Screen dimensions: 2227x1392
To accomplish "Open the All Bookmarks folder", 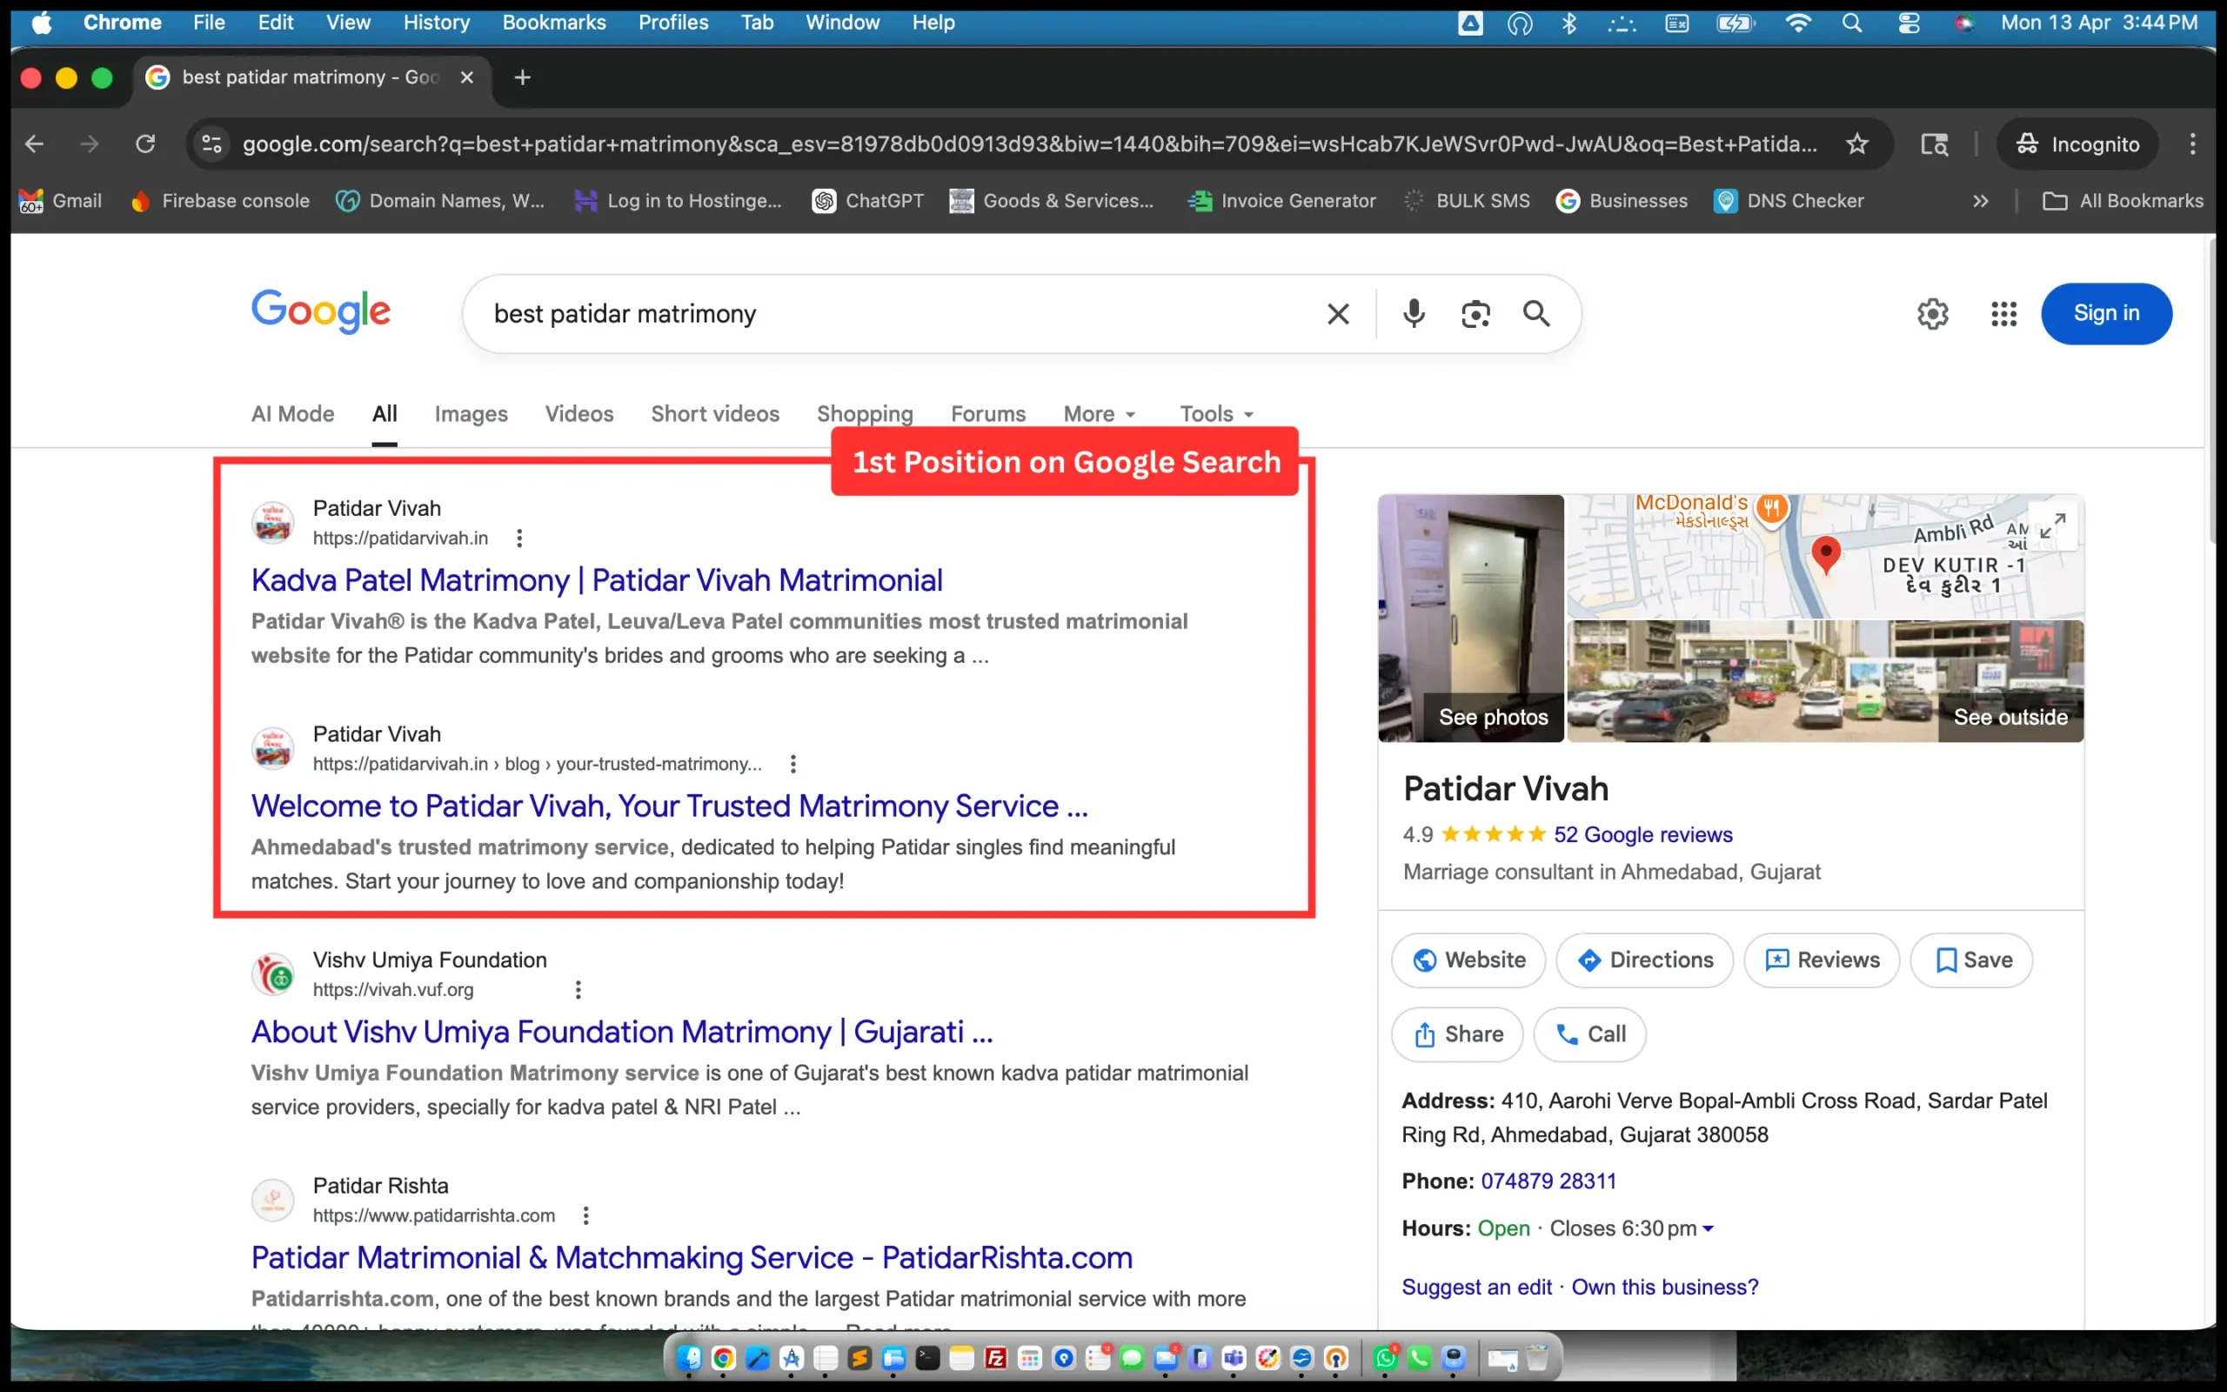I will 2123,201.
